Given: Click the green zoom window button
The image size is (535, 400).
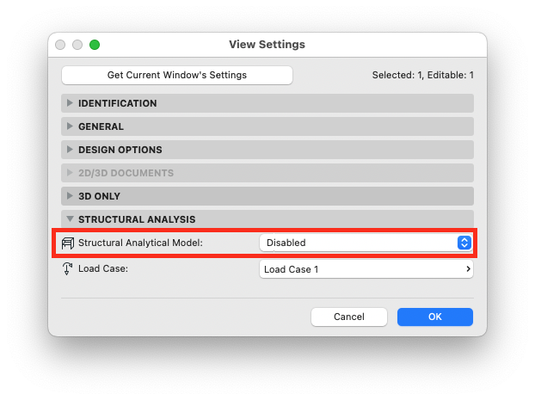Looking at the screenshot, I should [x=95, y=45].
